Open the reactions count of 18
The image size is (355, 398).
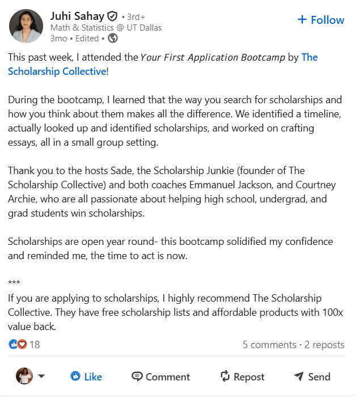pyautogui.click(x=35, y=344)
